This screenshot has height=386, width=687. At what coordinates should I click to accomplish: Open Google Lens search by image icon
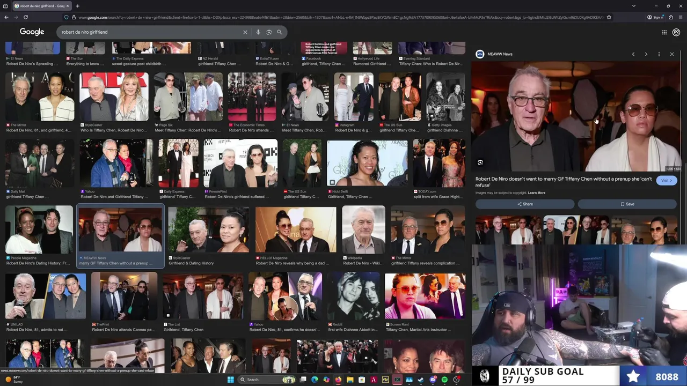269,32
